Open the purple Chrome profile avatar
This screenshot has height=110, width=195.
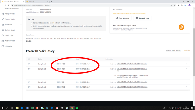pos(190,5)
